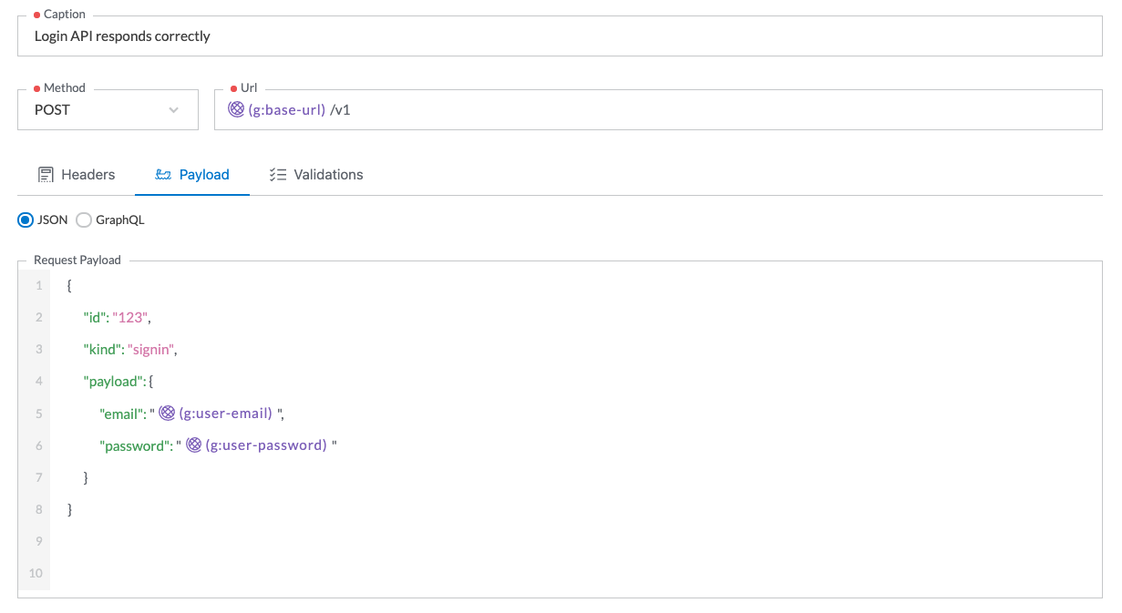Viewport: 1122px width, 613px height.
Task: Click the opening brace on line 1
Action: pyautogui.click(x=70, y=286)
